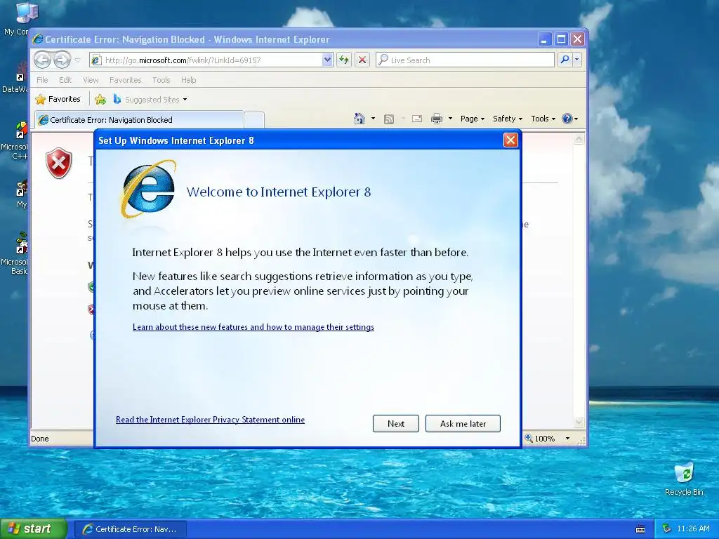719x539 pixels.
Task: Click the Next button in the setup dialog
Action: (396, 423)
